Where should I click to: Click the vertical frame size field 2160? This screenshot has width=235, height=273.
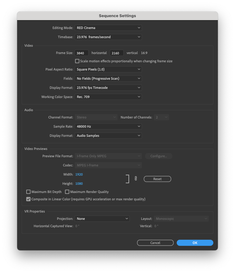coord(117,53)
